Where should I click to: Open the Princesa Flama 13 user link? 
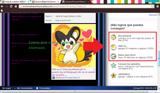click(73, 78)
